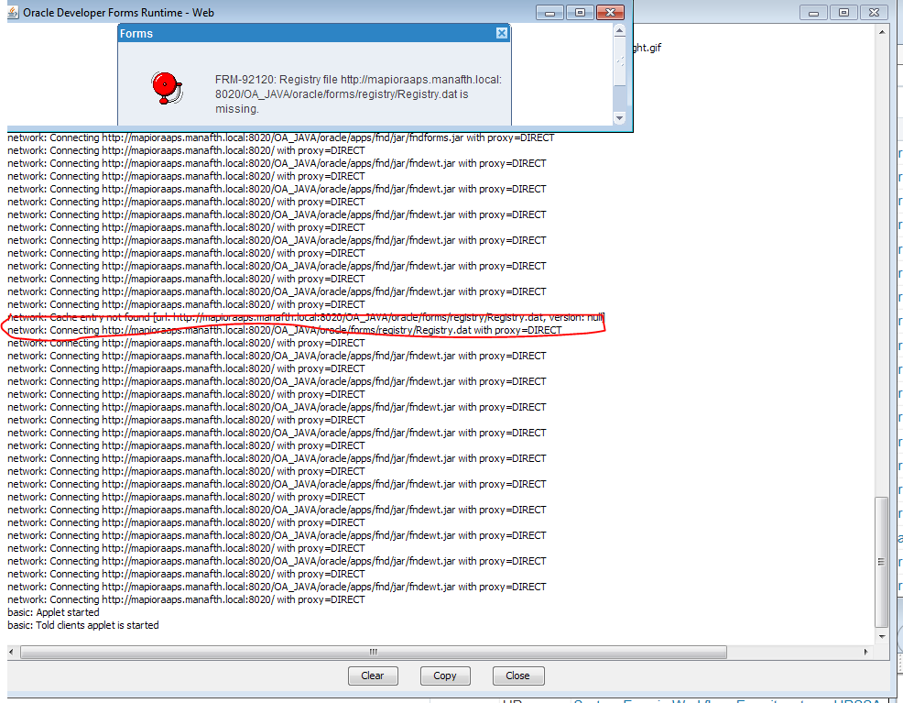Click the horizontal scrollbar left arrow
The image size is (903, 703).
[x=15, y=652]
